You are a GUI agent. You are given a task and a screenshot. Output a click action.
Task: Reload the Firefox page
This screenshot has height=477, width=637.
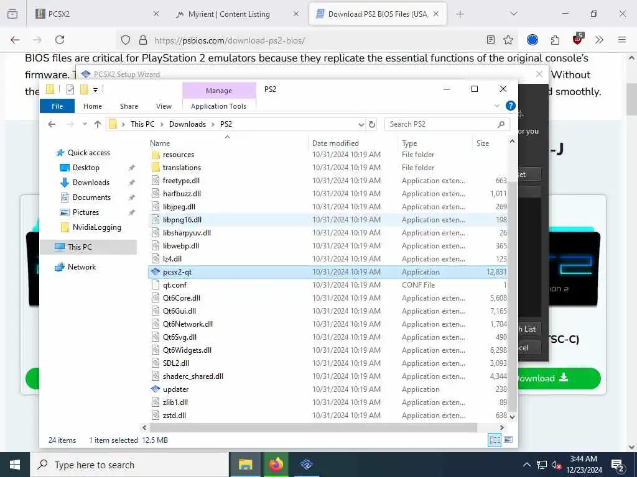pyautogui.click(x=60, y=40)
